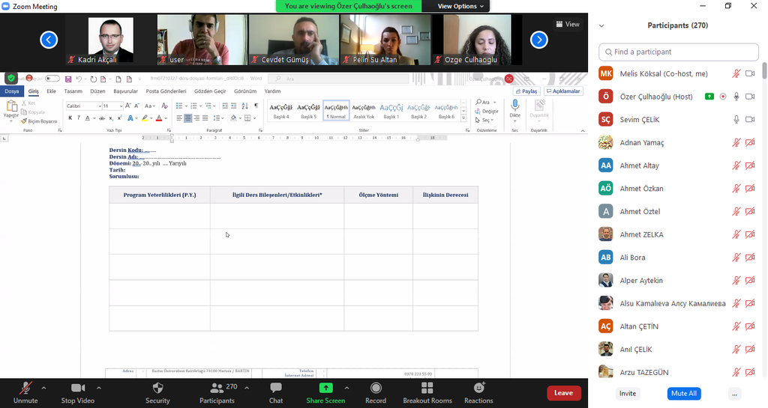This screenshot has width=768, height=408.
Task: Unmute your microphone in Zoom
Action: (25, 393)
